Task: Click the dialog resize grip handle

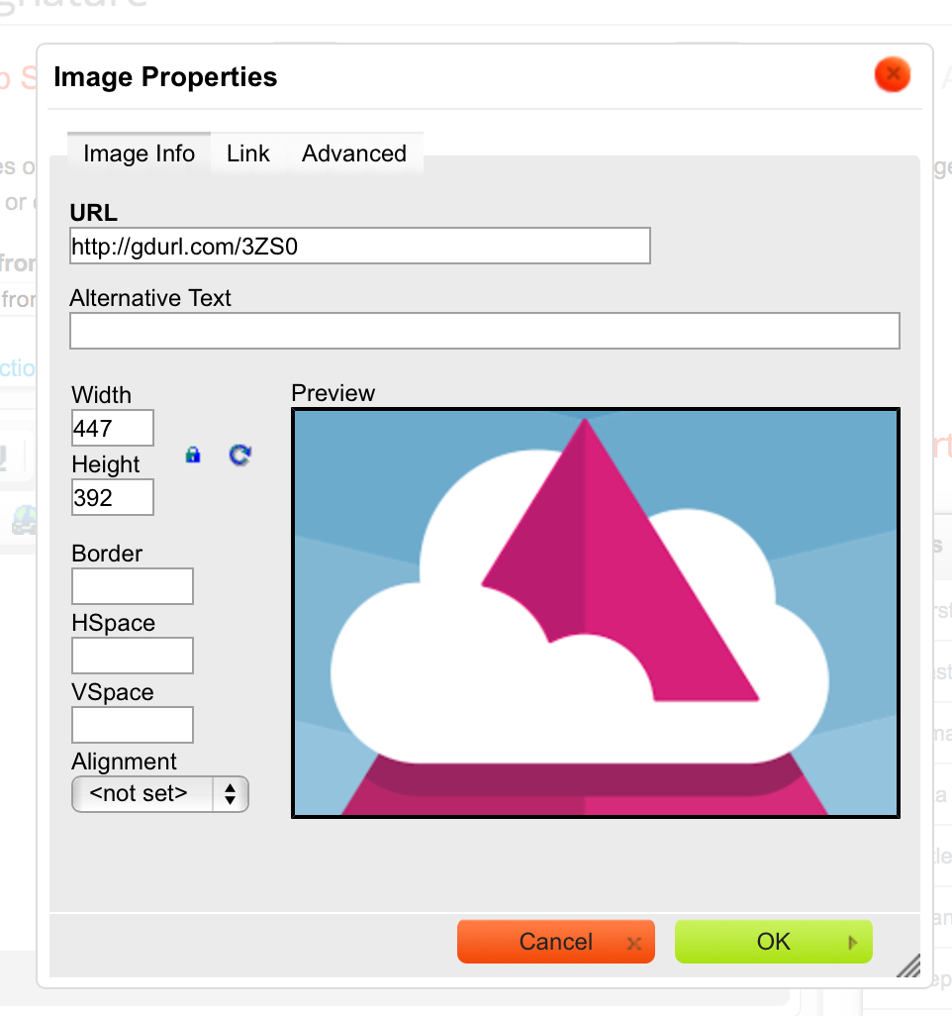Action: tap(909, 965)
